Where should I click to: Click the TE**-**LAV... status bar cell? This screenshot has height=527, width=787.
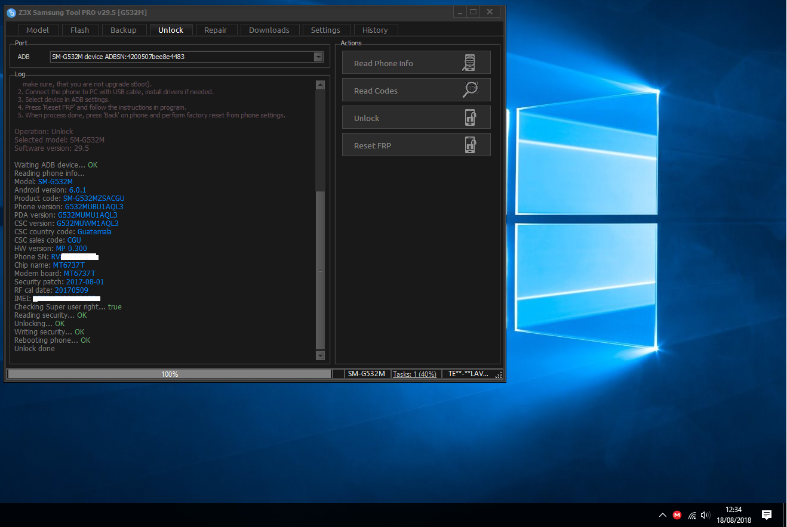tap(468, 374)
